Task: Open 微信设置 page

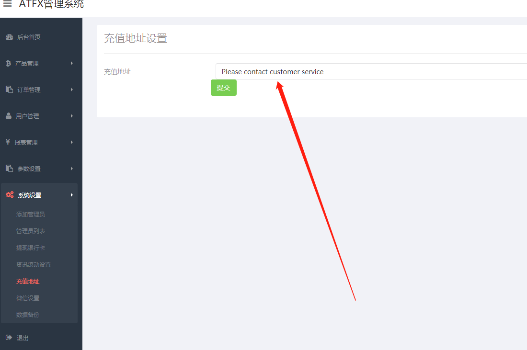Action: click(x=28, y=298)
